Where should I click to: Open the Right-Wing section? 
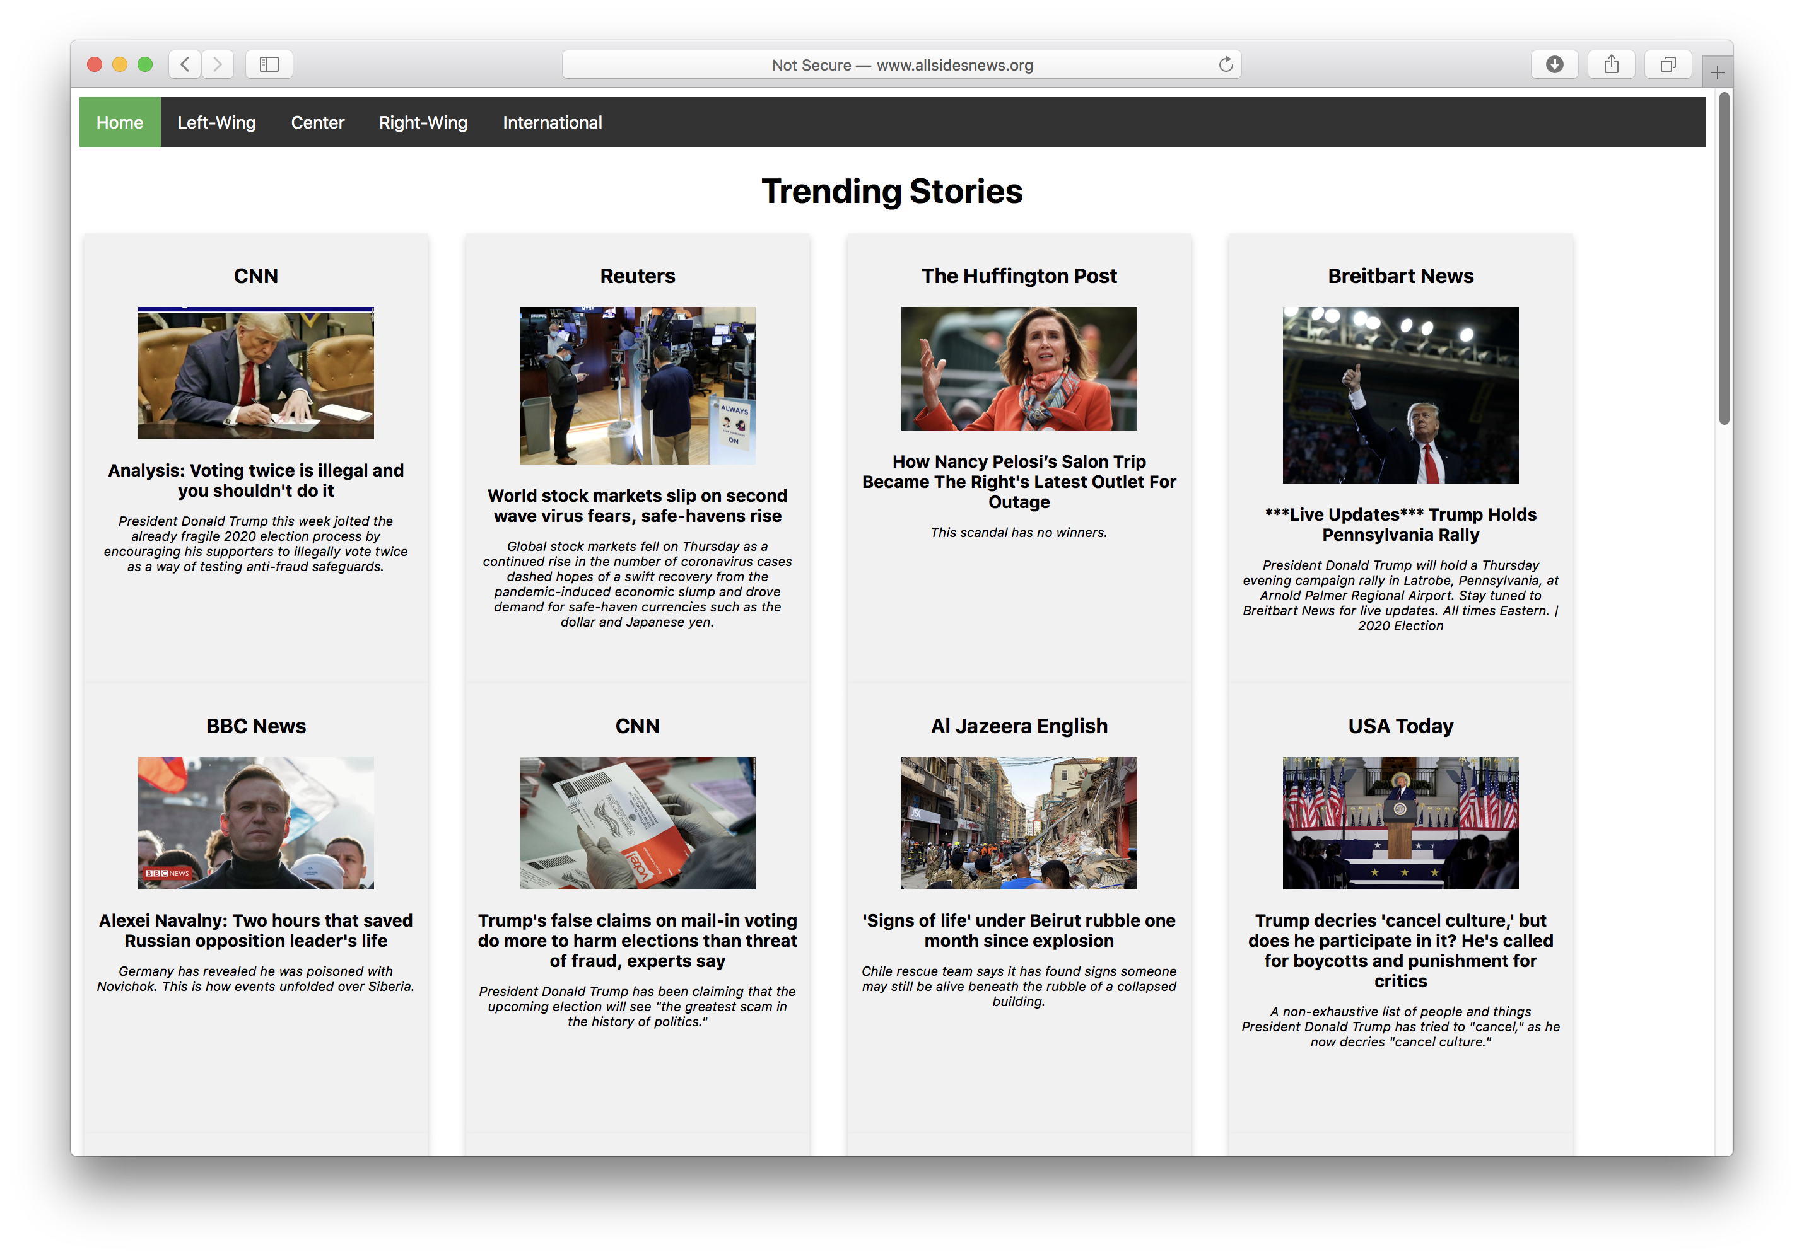click(423, 122)
